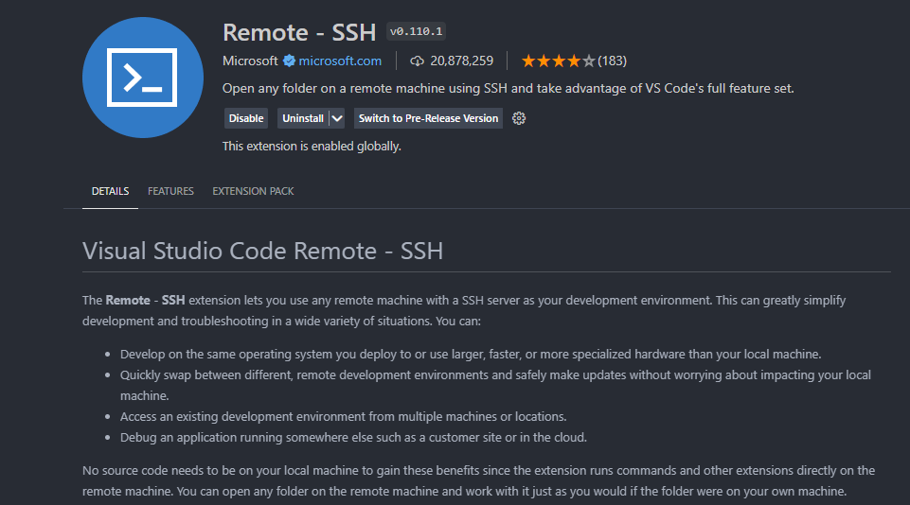Viewport: 910px width, 505px height.
Task: Click the Microsoft publisher name
Action: tap(250, 61)
